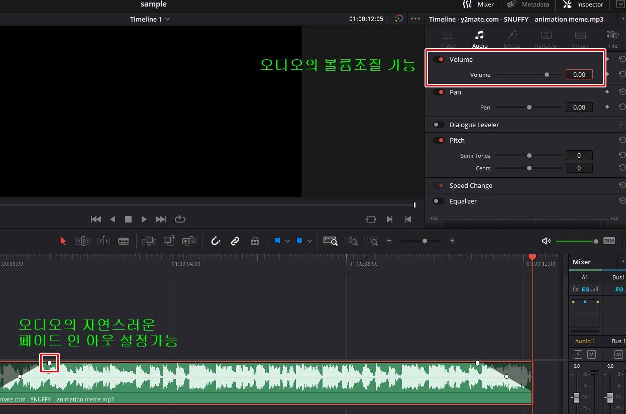Screen dimensions: 626x414
Task: Click the Semi Tones value field
Action: pos(579,156)
